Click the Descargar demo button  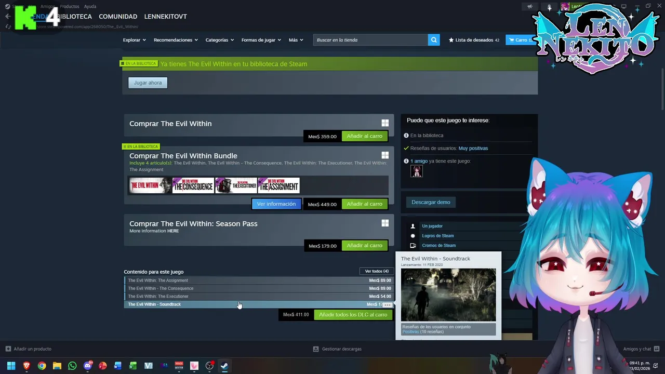[431, 202]
